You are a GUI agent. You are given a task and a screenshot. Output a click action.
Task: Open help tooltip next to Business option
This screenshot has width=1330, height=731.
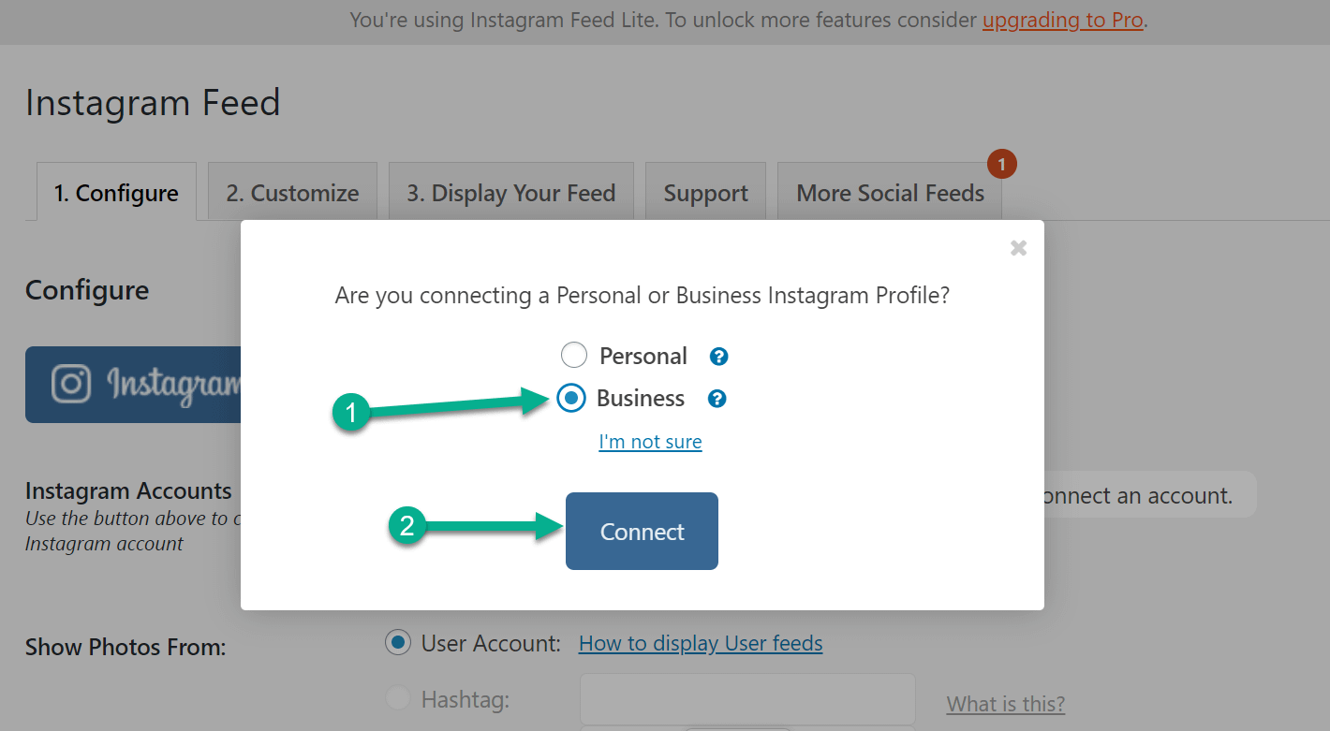[x=717, y=399]
